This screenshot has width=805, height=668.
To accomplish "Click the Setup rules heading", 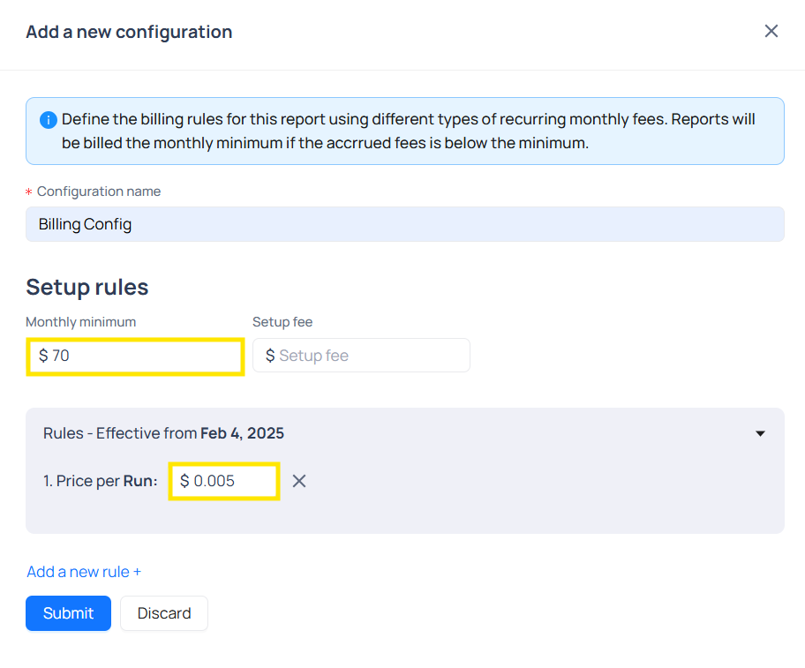I will (x=87, y=287).
